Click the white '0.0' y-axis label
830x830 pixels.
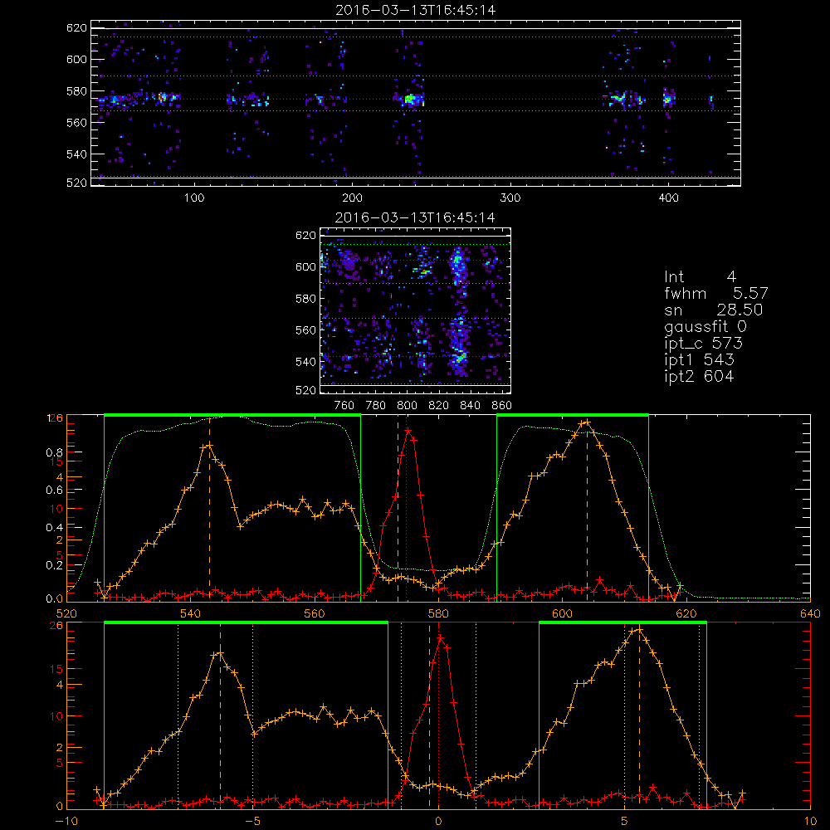[x=55, y=599]
